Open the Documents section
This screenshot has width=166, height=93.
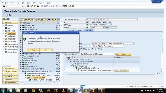pos(10,74)
